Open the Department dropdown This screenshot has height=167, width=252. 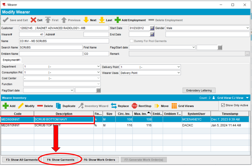coord(99,67)
